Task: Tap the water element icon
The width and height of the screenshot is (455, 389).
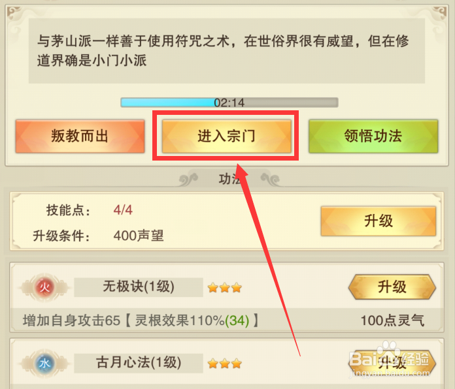Action: (44, 363)
